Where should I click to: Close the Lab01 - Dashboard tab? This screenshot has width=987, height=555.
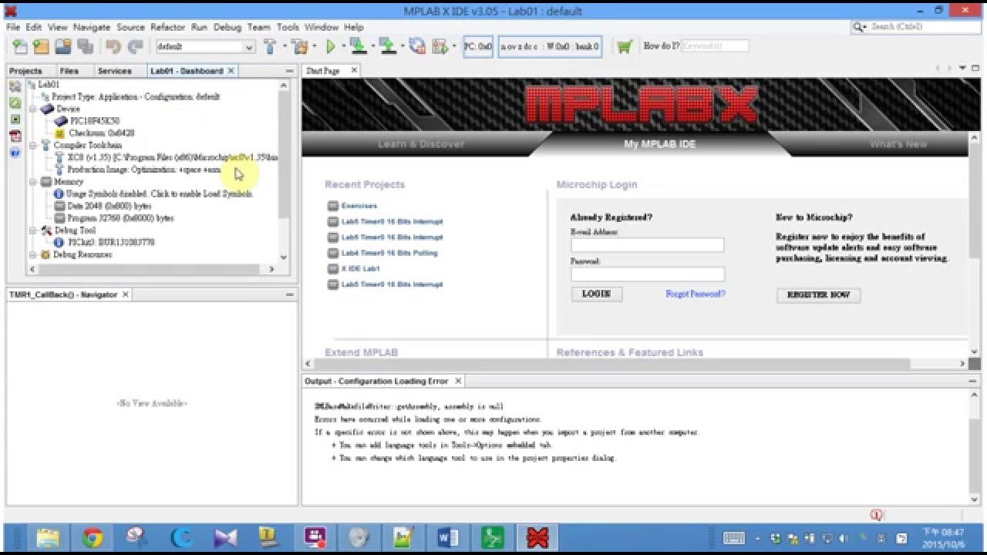[231, 71]
